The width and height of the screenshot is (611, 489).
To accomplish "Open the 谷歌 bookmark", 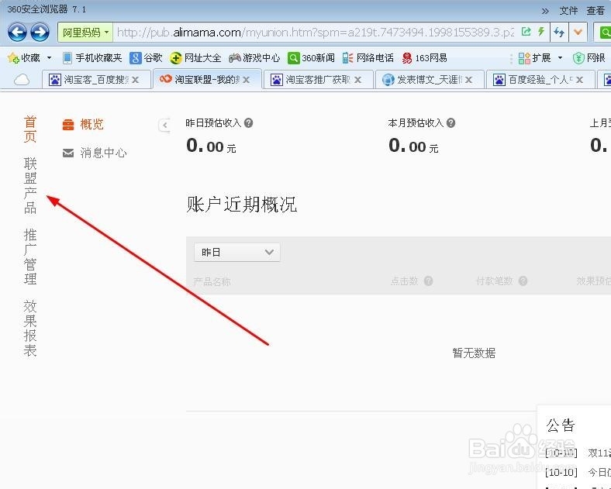I will tap(146, 58).
